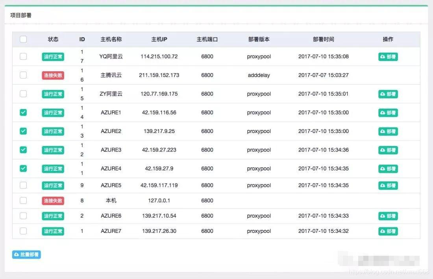Select host name 主腾讯云
This screenshot has height=279, width=433.
pyautogui.click(x=111, y=75)
